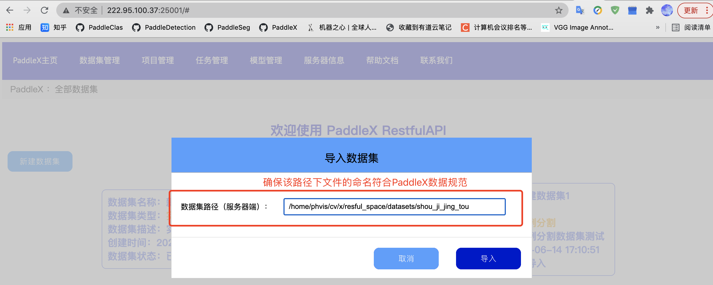Open the reading list panel
The image size is (713, 285).
[x=691, y=27]
